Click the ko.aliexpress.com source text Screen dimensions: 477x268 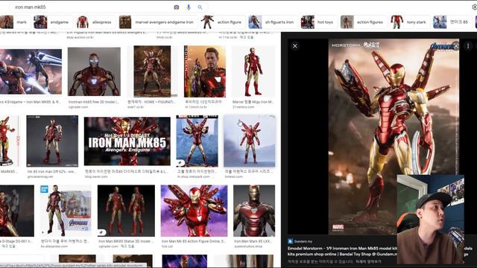coord(54,246)
